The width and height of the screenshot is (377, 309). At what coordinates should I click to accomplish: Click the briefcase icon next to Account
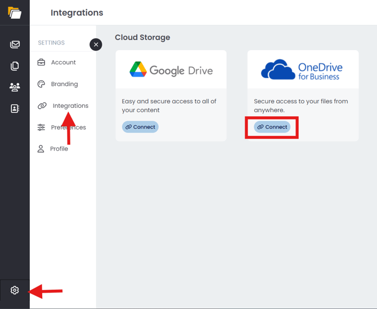[41, 62]
